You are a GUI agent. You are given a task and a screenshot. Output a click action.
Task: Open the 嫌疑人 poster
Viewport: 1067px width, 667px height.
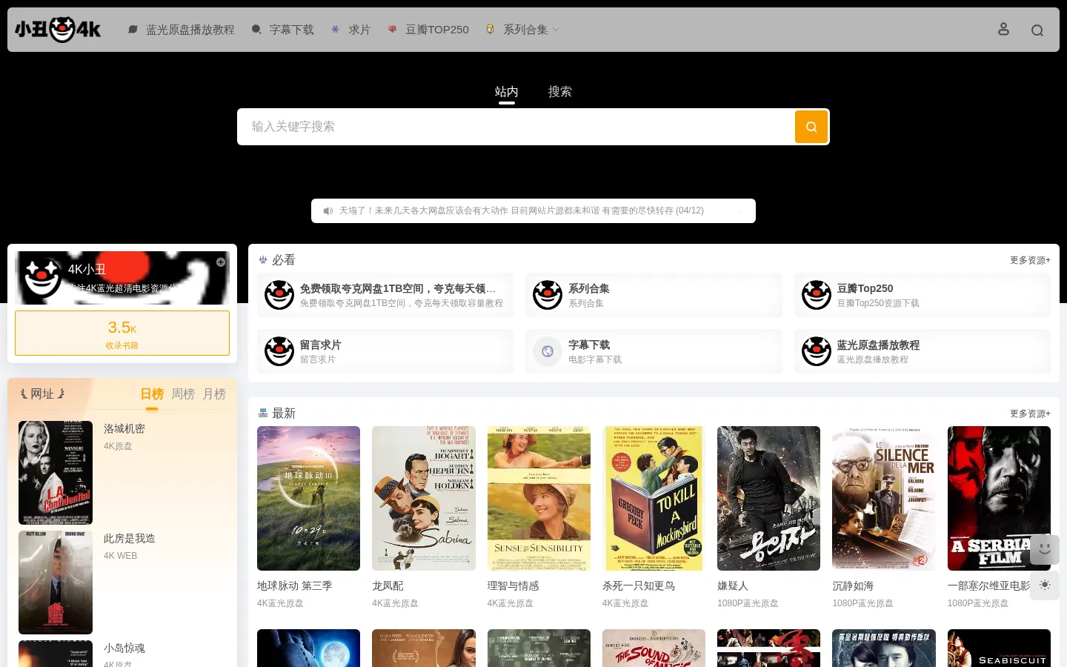click(768, 498)
